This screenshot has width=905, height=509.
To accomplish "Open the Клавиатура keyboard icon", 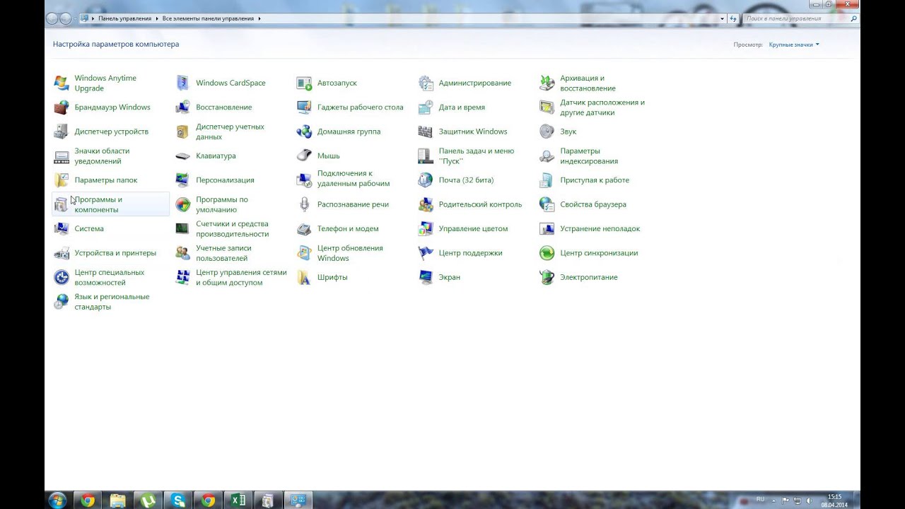I will pyautogui.click(x=183, y=156).
